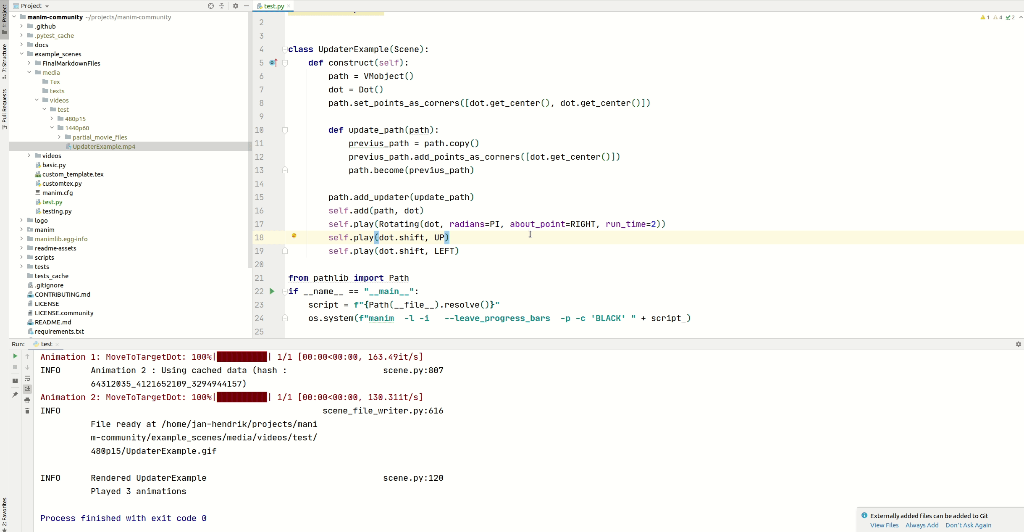Select opened file in Project view
The height and width of the screenshot is (532, 1024).
click(210, 6)
